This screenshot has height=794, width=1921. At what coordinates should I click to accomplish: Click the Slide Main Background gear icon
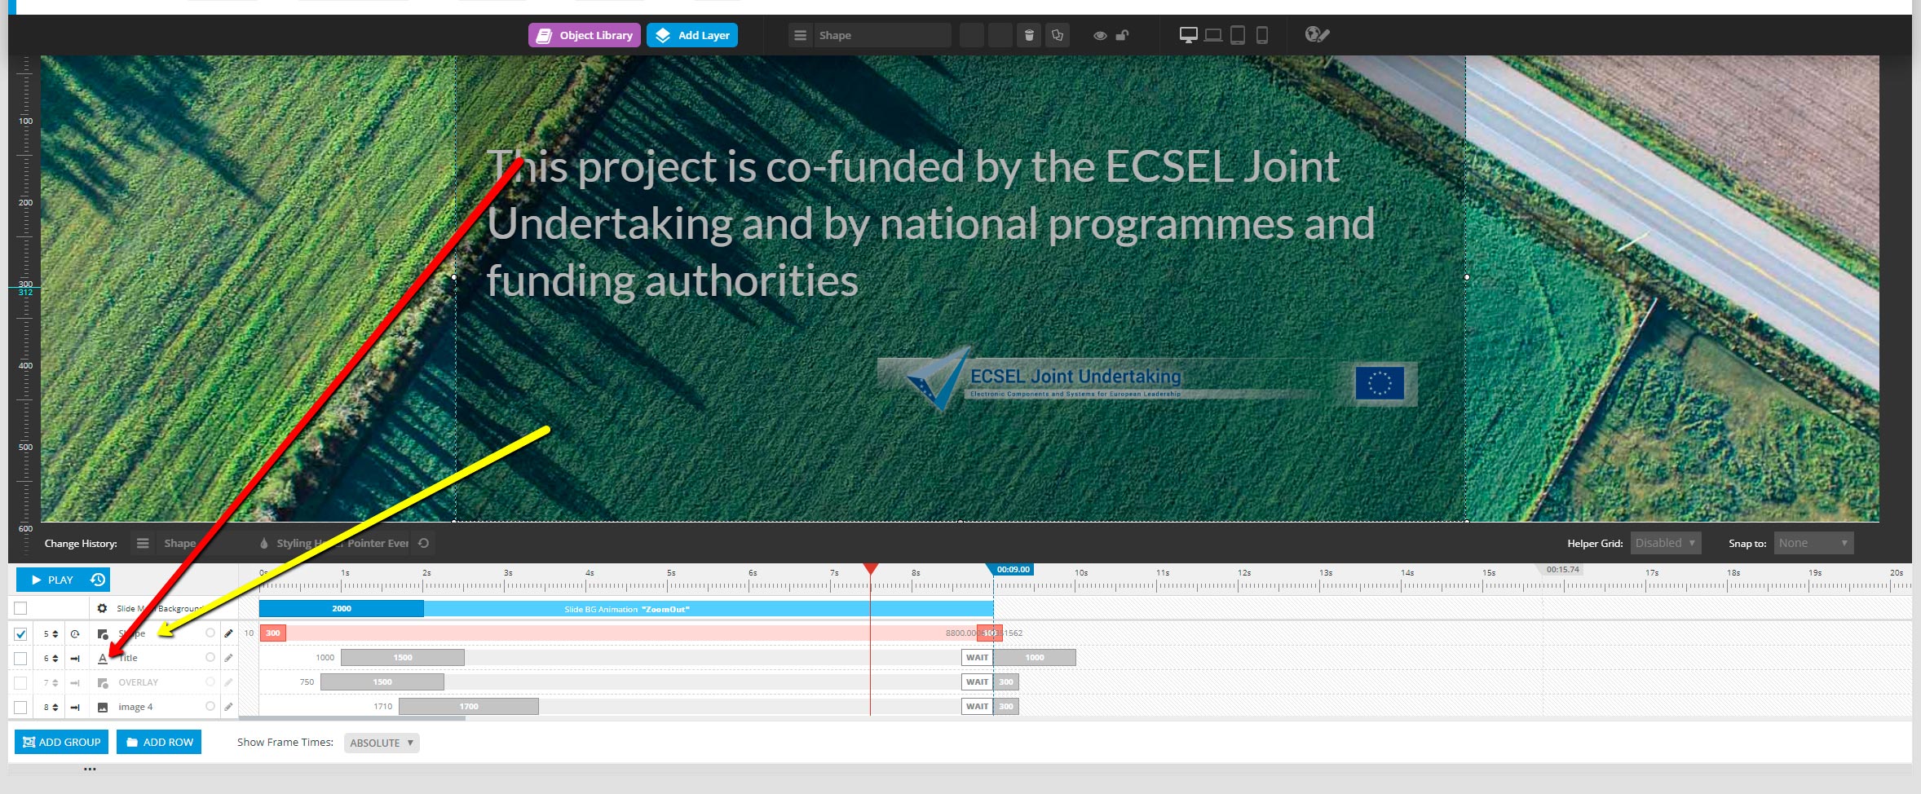pyautogui.click(x=102, y=608)
